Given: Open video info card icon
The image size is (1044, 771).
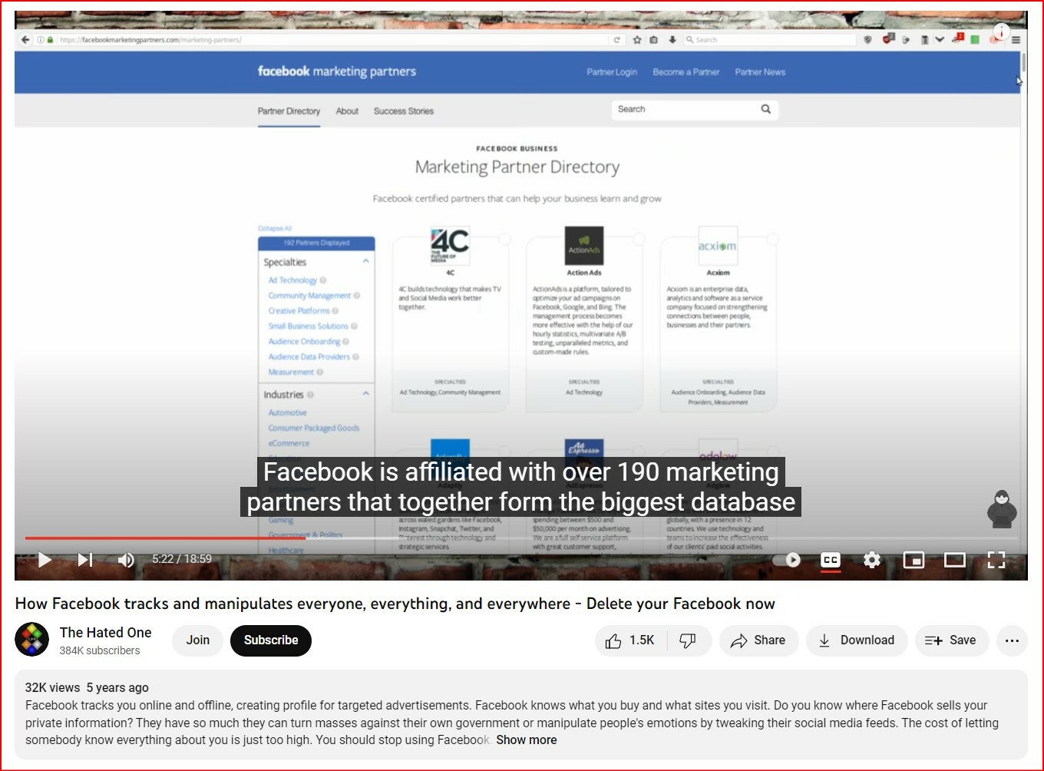Looking at the screenshot, I should tap(1001, 31).
